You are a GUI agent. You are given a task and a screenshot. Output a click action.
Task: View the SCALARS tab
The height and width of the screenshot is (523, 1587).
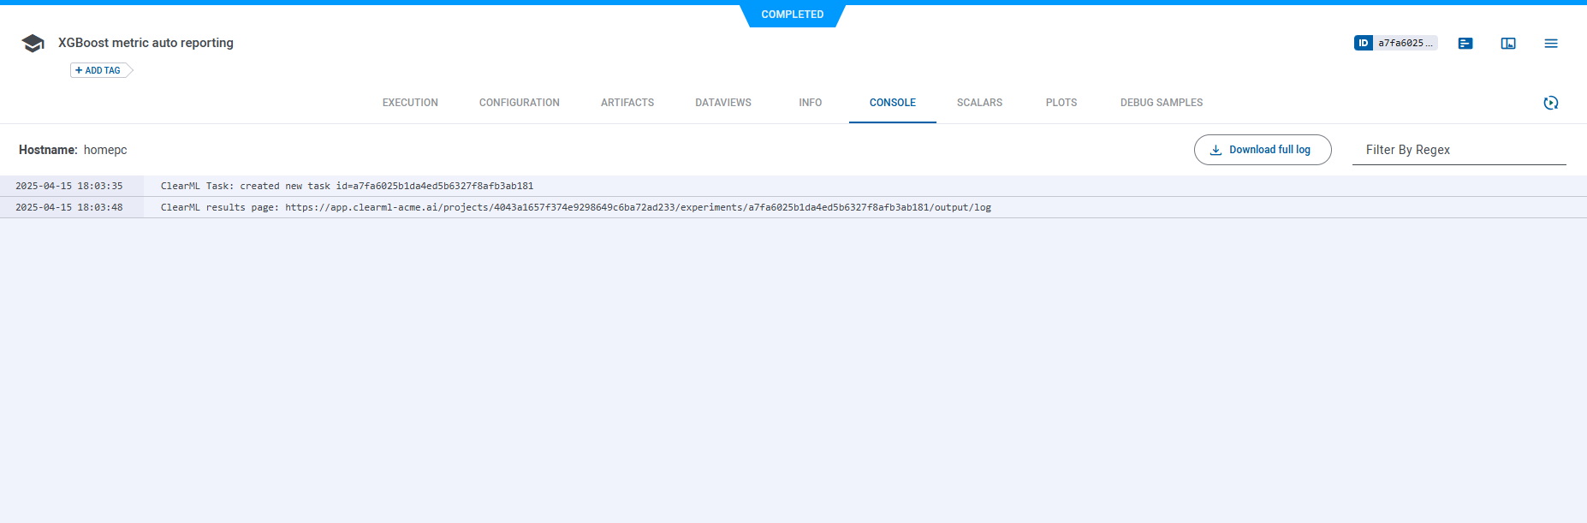tap(979, 103)
